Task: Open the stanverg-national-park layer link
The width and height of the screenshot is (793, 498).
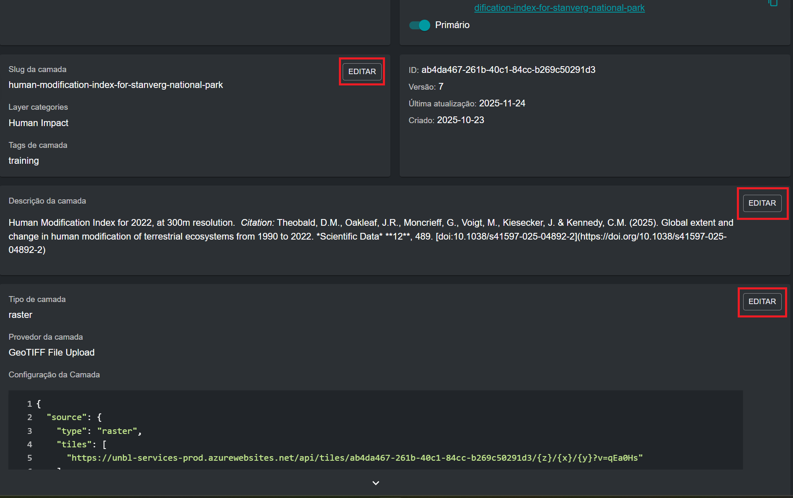Action: (559, 8)
